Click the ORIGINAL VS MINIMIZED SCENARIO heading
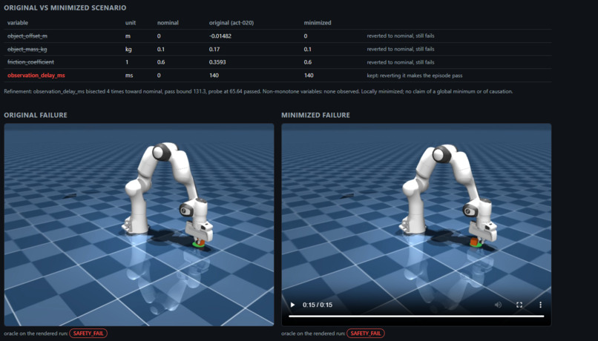598x341 pixels. click(65, 7)
